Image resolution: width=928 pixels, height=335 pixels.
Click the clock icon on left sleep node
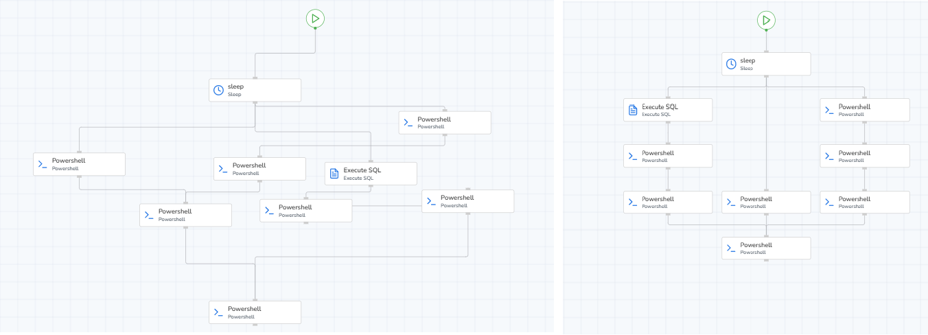coord(218,90)
